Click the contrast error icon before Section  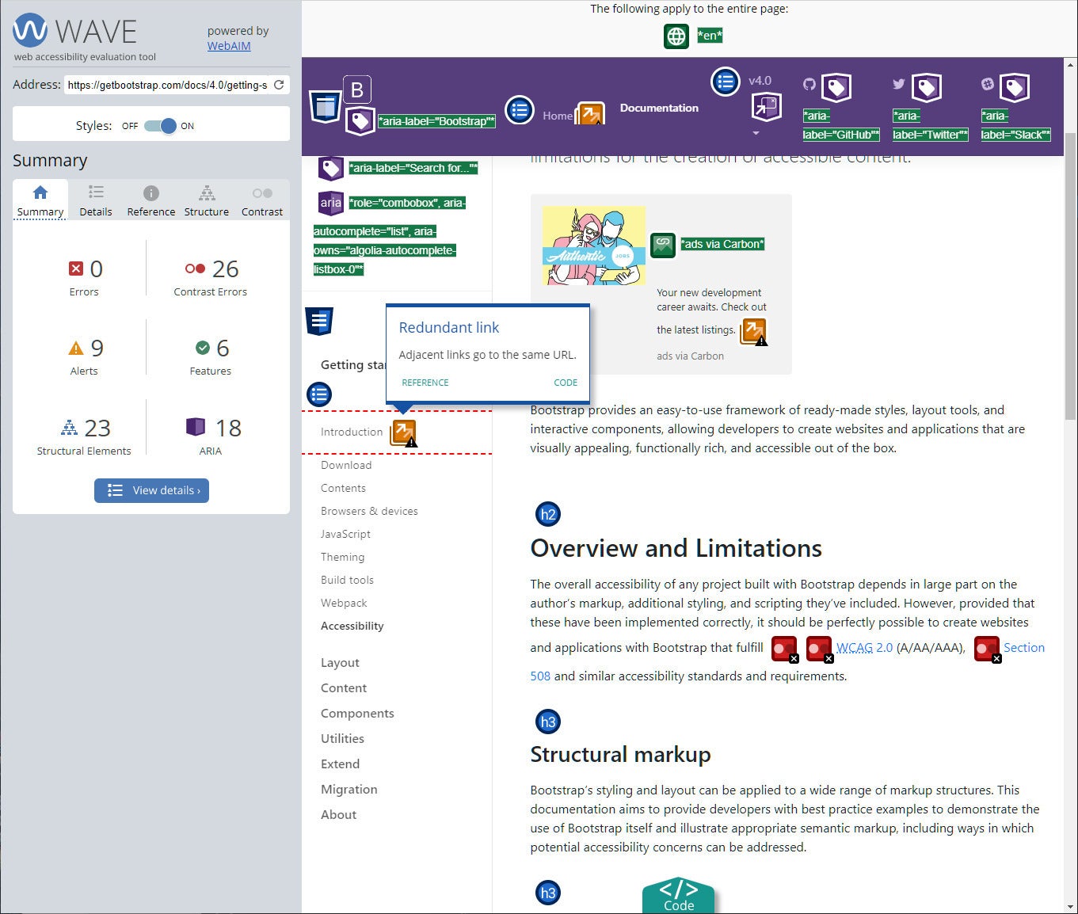point(987,649)
